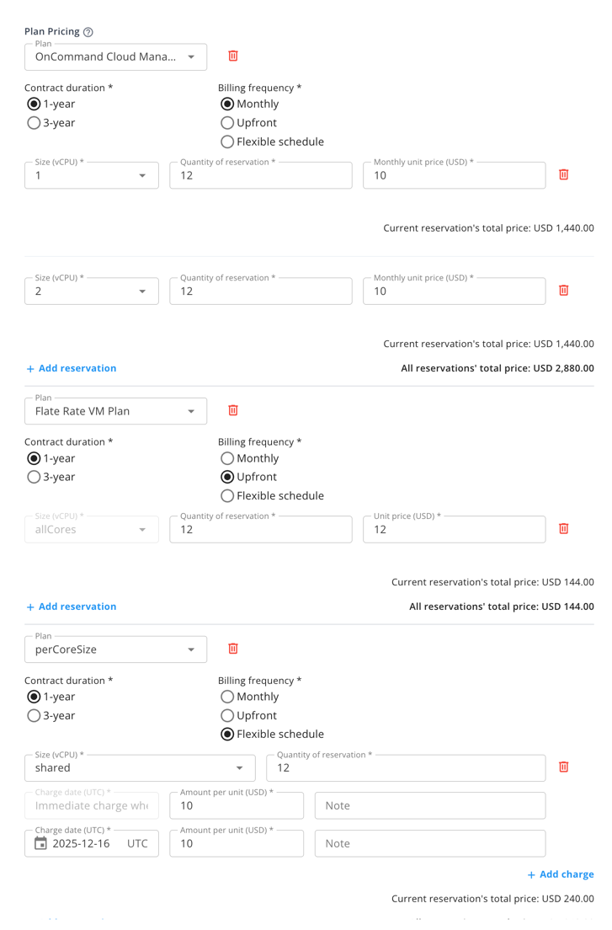
Task: Click the Add charge link
Action: [560, 874]
